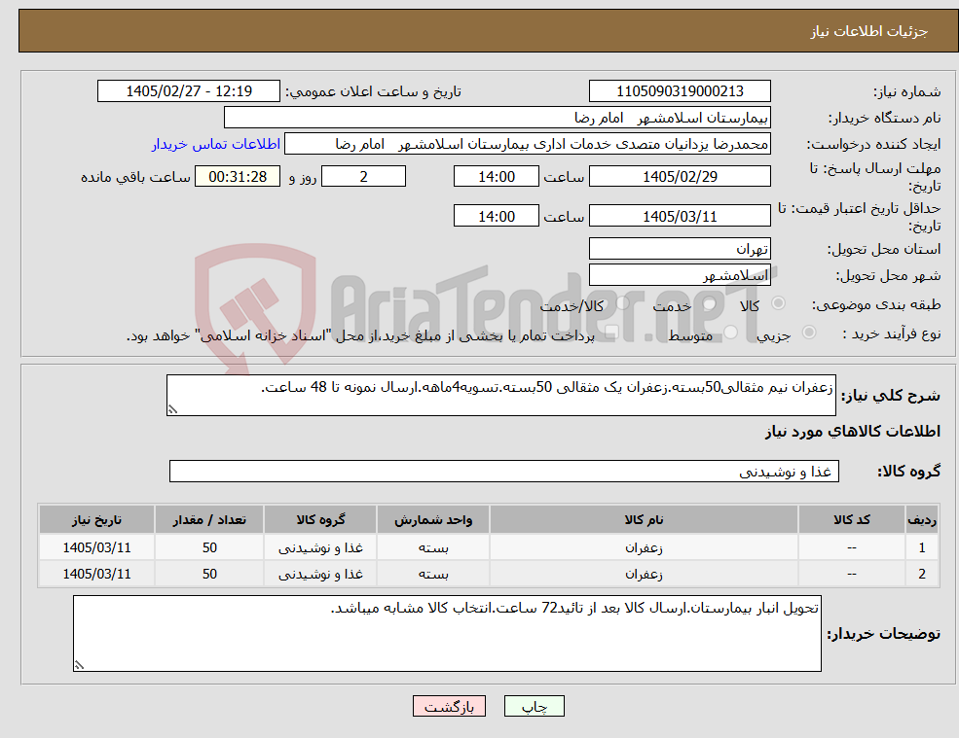Screen dimensions: 959x738
Task: Click the اطلاعات کالاهای مورد نیاز heading
Action: click(852, 432)
